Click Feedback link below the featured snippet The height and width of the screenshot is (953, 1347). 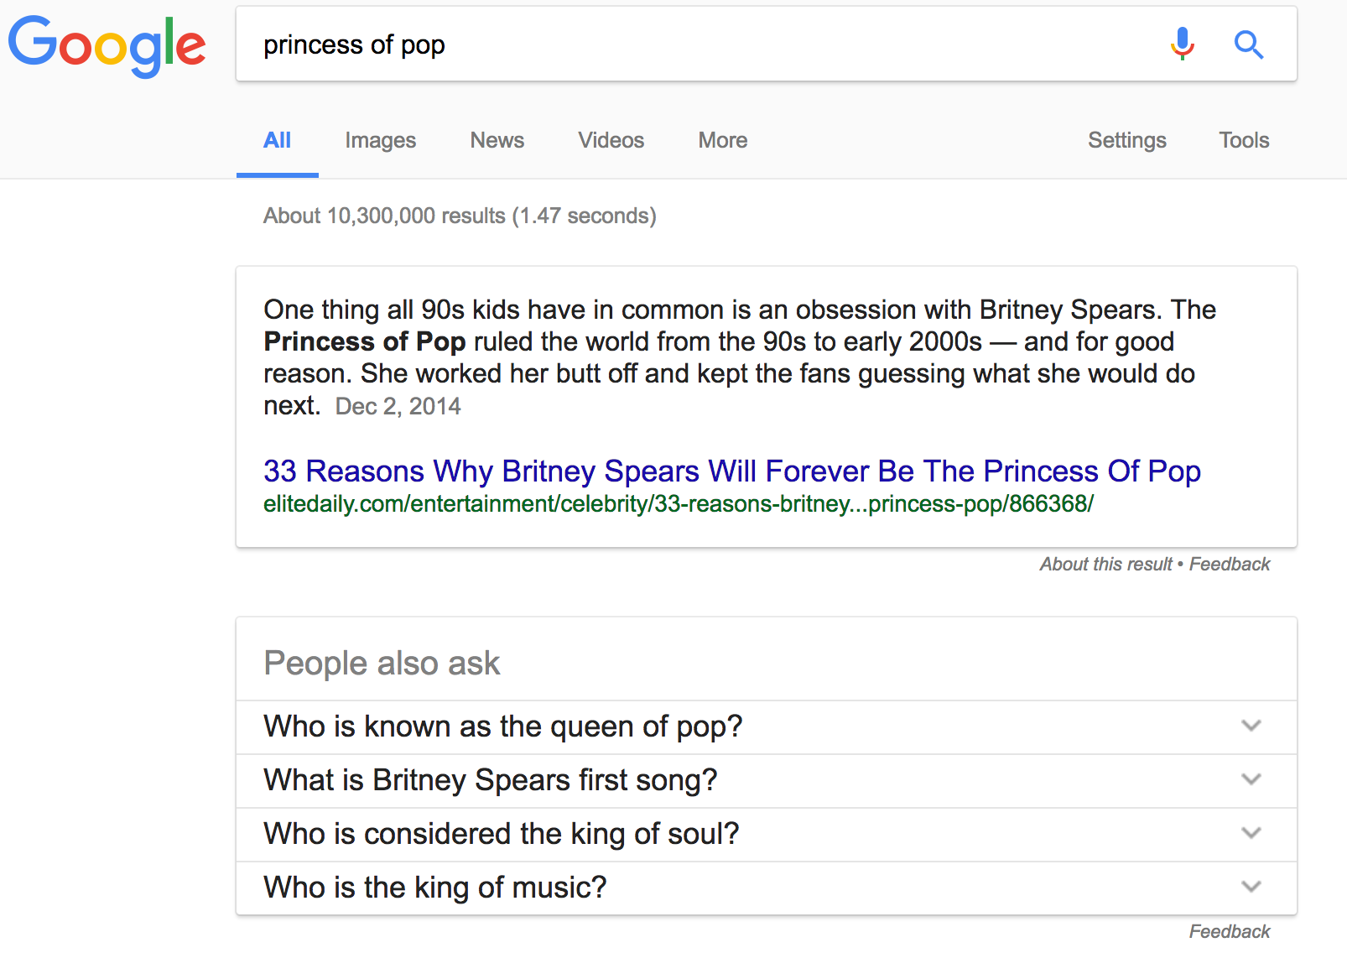pyautogui.click(x=1229, y=565)
